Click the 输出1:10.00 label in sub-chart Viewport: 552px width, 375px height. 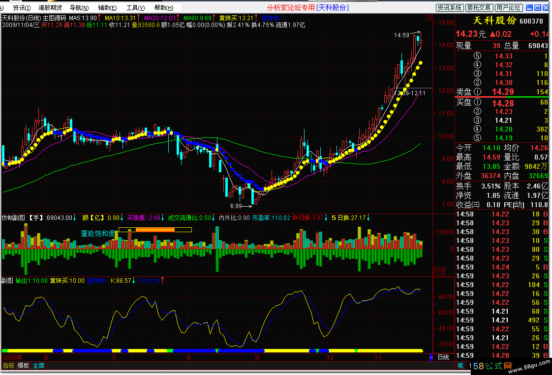[x=31, y=281]
